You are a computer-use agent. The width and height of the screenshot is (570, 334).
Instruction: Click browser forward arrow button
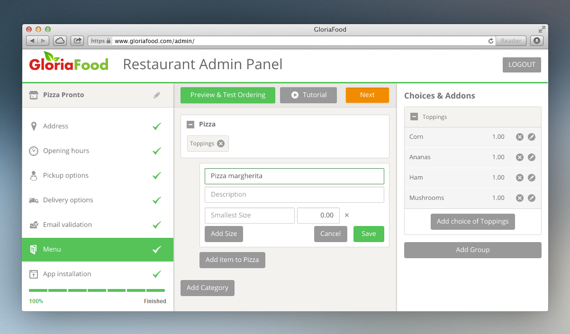point(44,41)
